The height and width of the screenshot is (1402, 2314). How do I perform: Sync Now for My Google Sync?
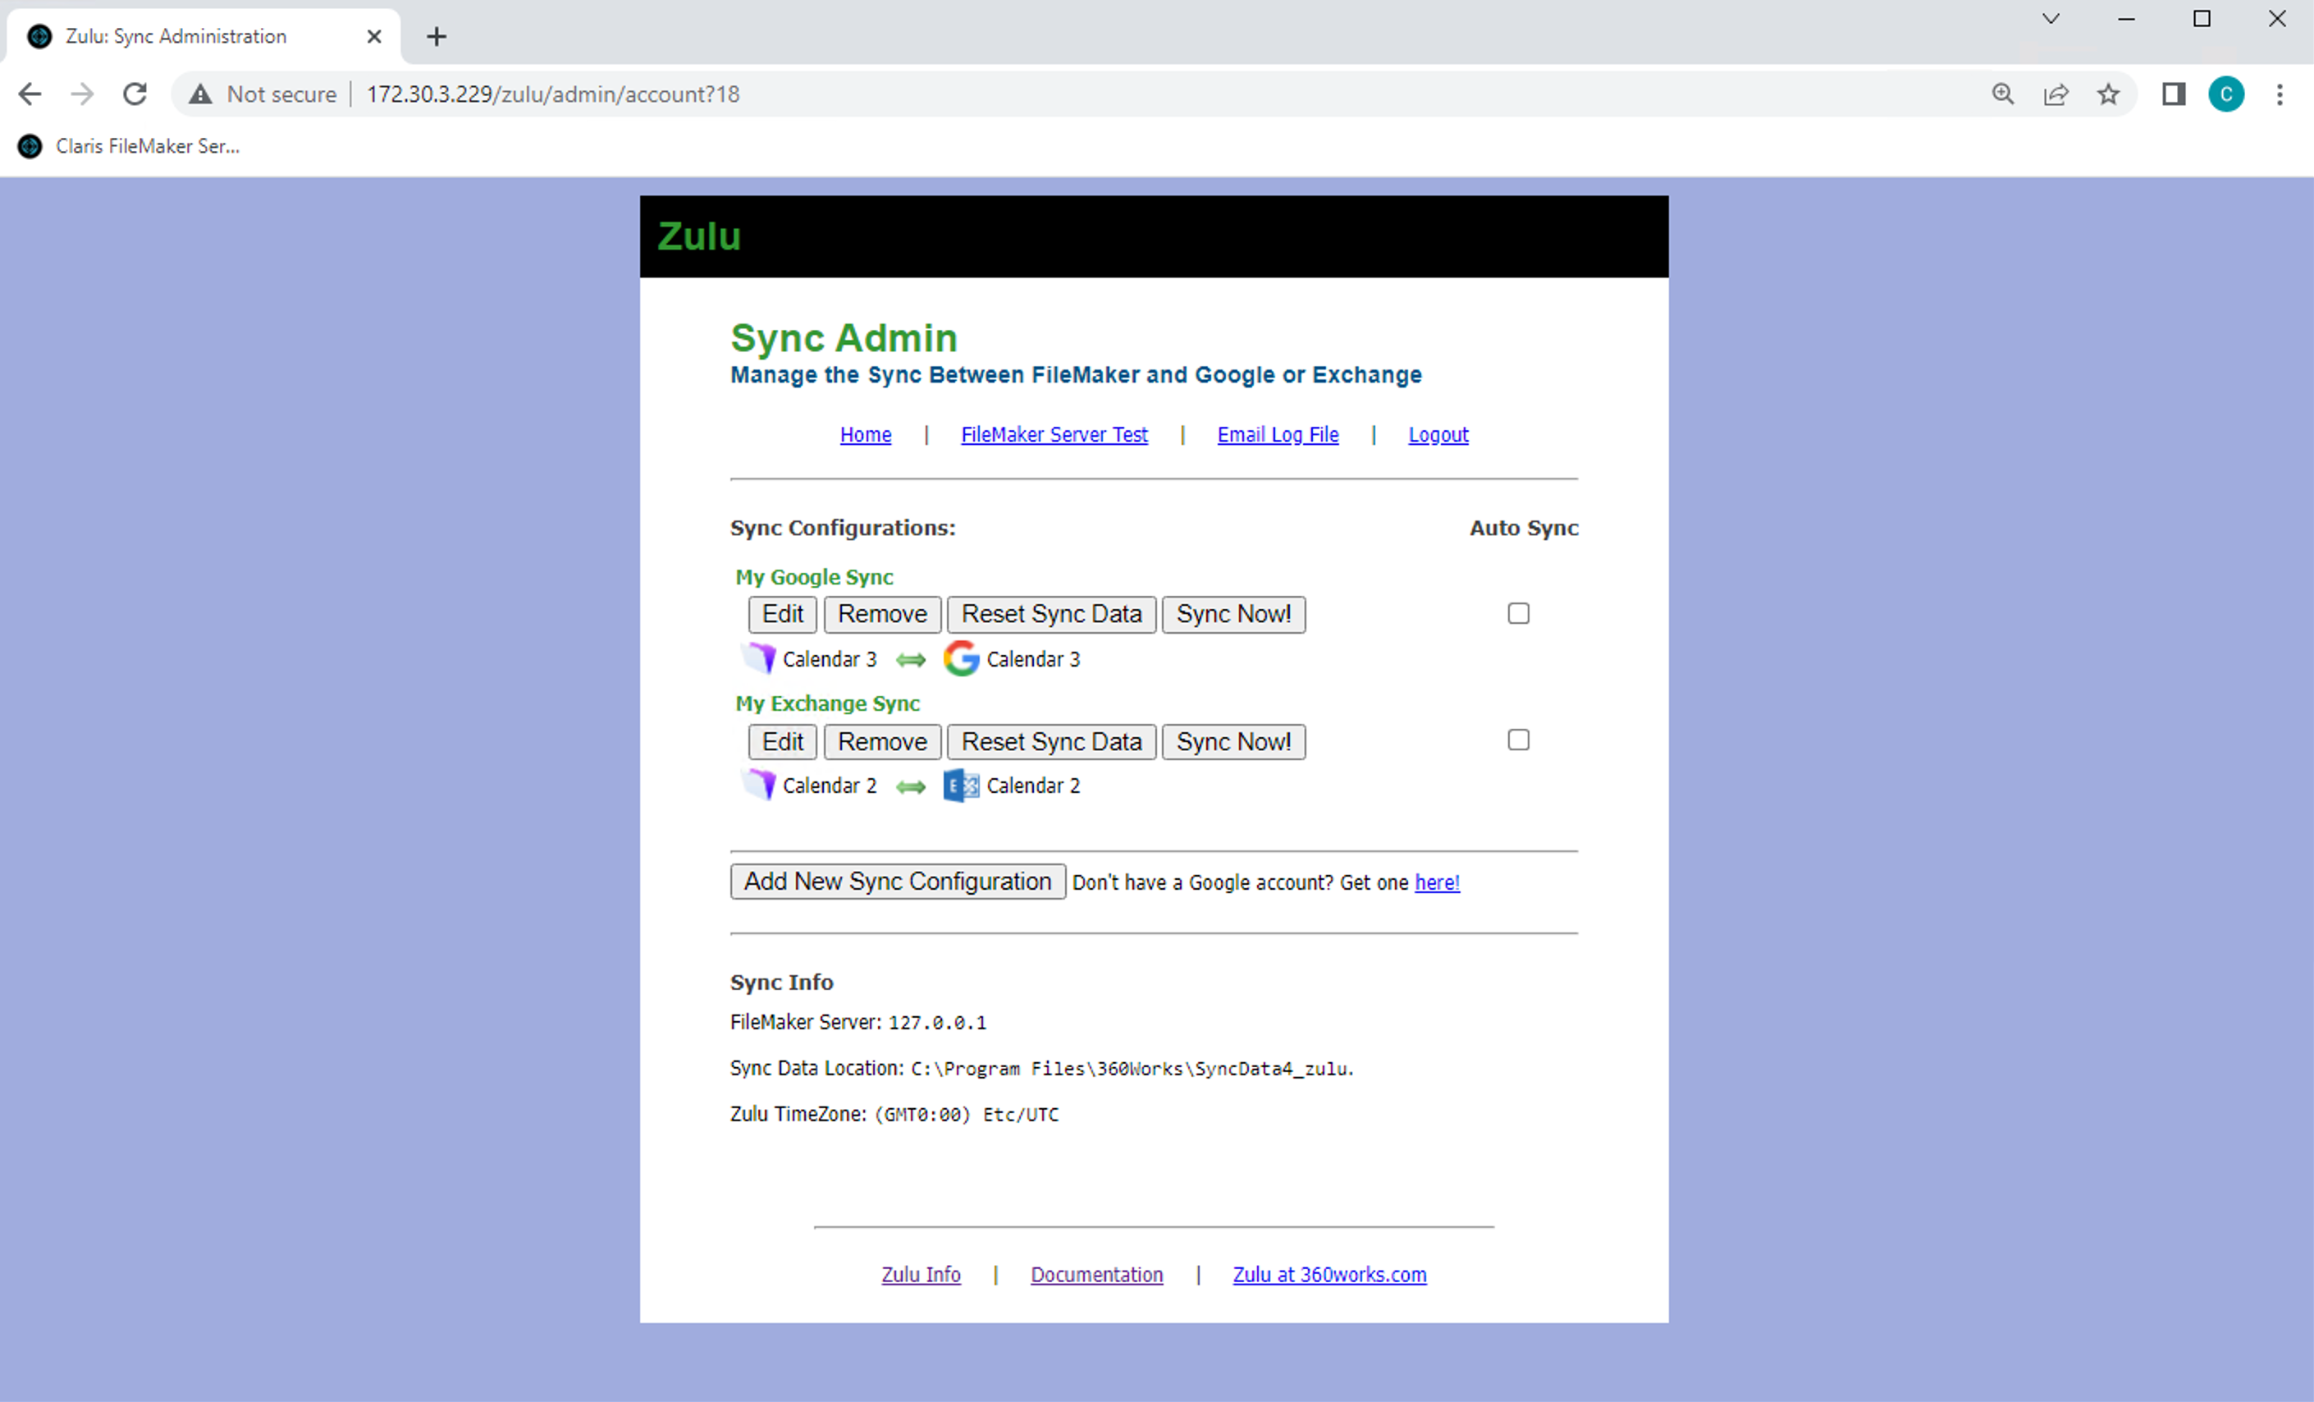point(1233,615)
